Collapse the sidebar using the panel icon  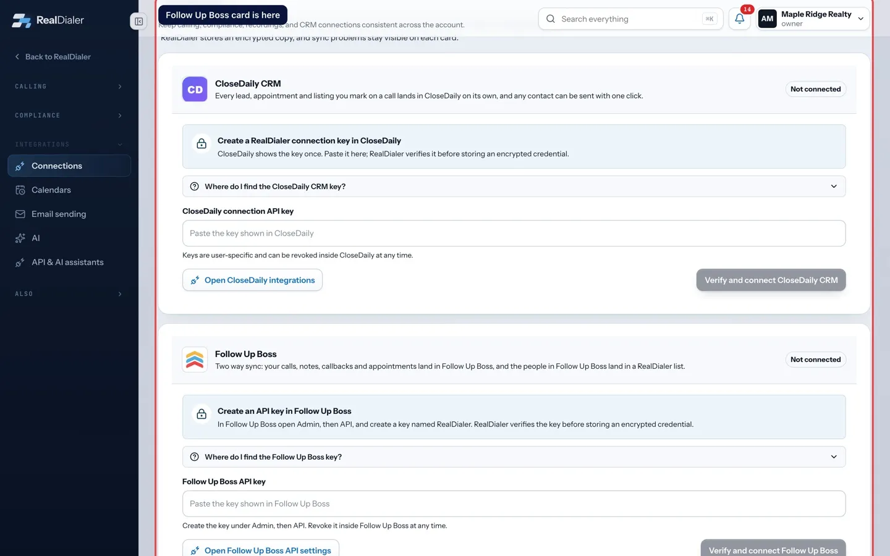138,22
